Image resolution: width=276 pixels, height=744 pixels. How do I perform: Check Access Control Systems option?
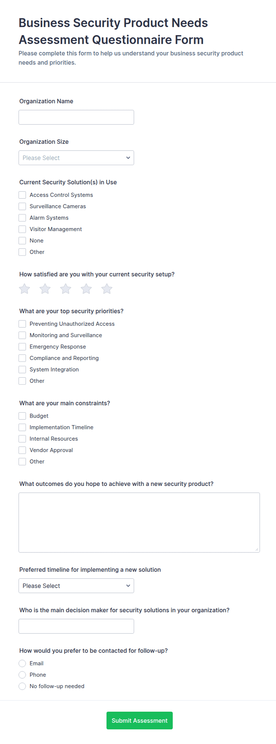tap(22, 195)
